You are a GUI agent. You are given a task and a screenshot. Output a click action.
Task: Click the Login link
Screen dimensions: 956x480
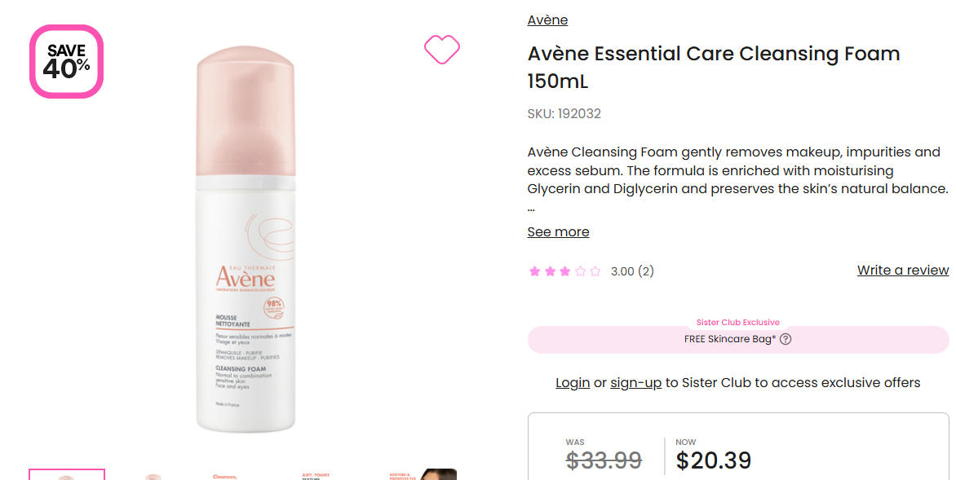pyautogui.click(x=573, y=383)
